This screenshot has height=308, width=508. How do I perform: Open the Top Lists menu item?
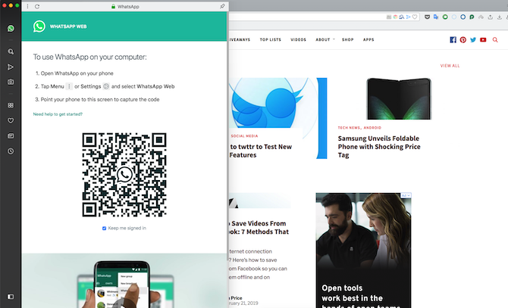[x=270, y=39]
